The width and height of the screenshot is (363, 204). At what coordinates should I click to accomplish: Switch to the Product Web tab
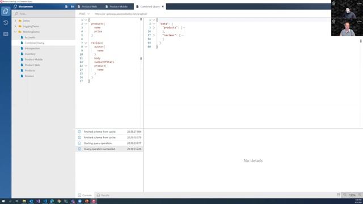(89, 7)
